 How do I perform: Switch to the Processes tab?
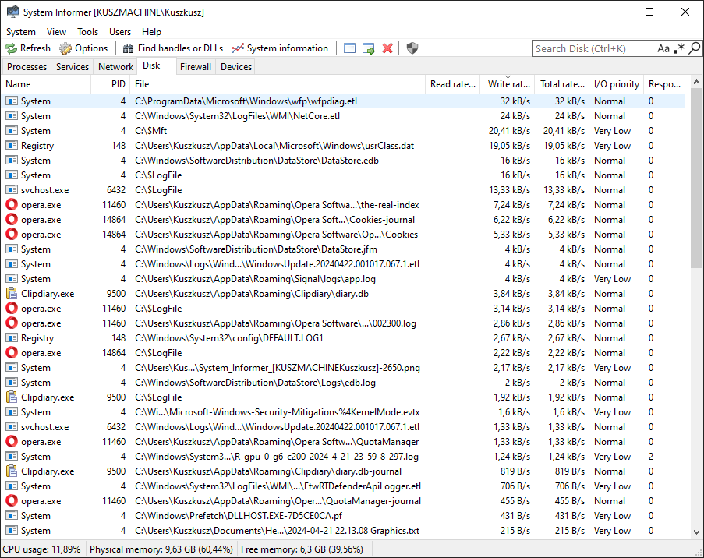pos(27,67)
